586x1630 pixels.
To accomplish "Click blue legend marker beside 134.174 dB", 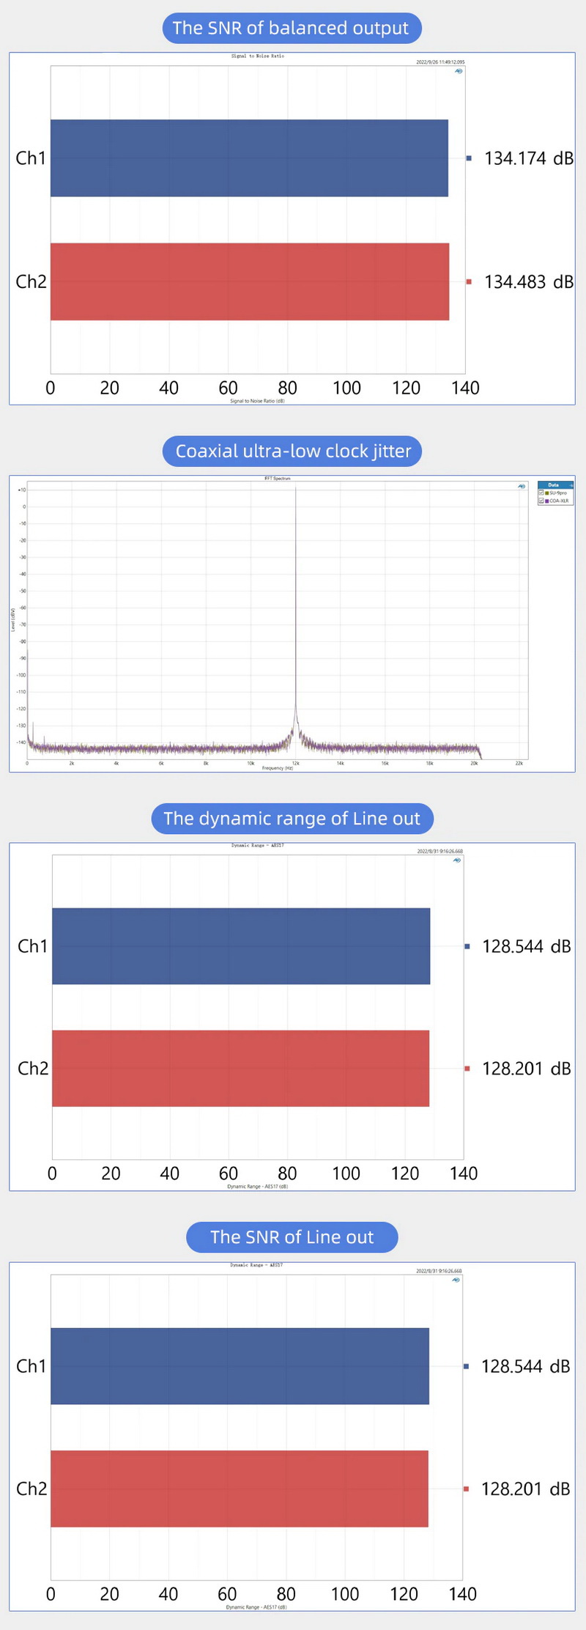I will coord(469,158).
